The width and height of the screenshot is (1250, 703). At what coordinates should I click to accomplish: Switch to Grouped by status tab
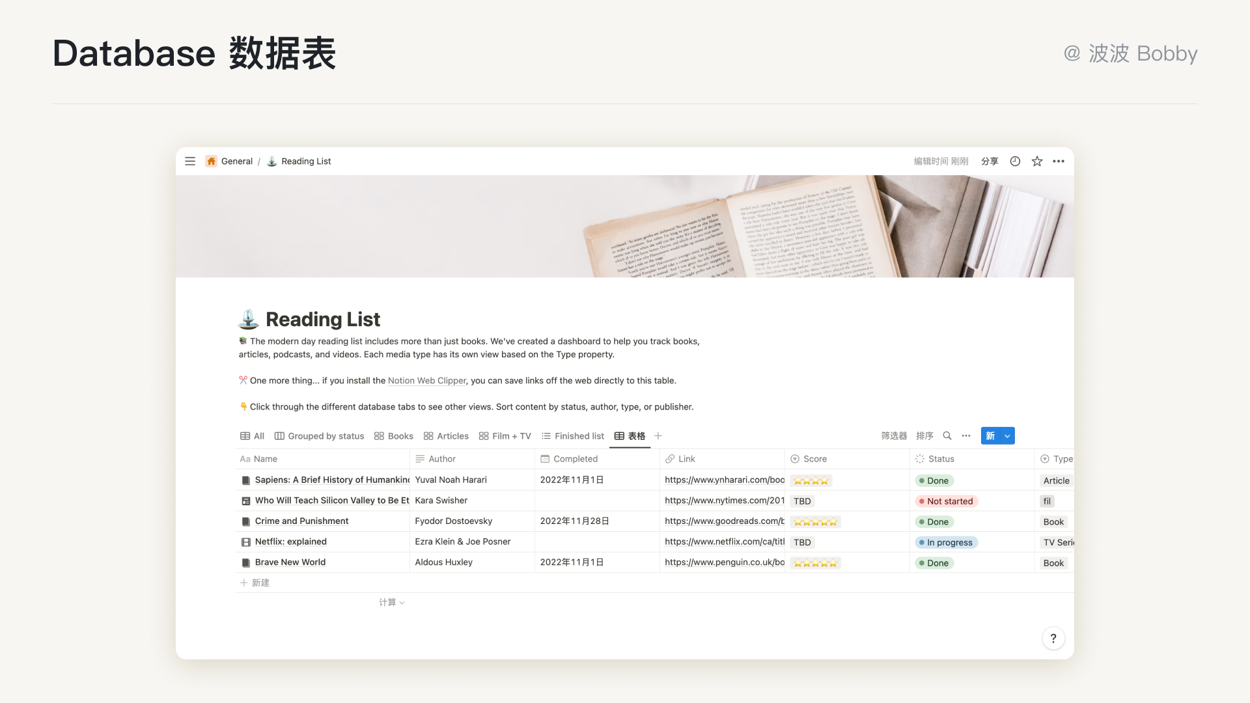coord(320,436)
